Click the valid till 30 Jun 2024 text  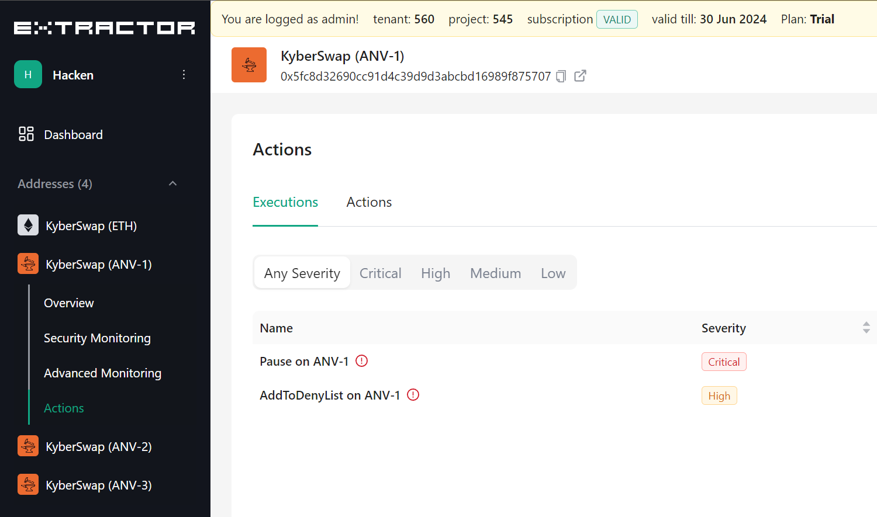click(709, 19)
